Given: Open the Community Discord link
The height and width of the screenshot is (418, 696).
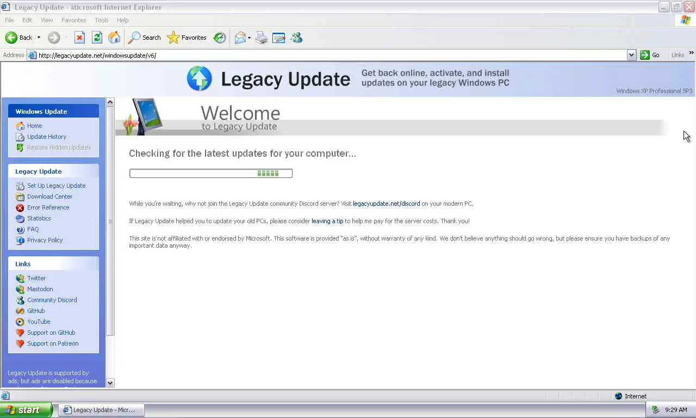Looking at the screenshot, I should coord(52,300).
